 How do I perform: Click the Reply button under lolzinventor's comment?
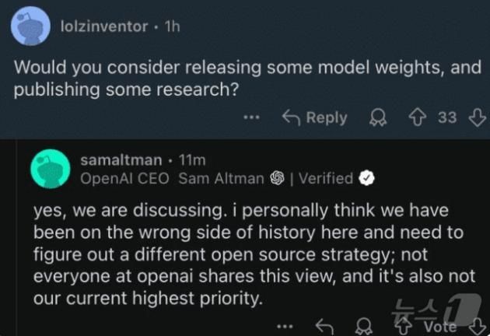[x=314, y=117]
